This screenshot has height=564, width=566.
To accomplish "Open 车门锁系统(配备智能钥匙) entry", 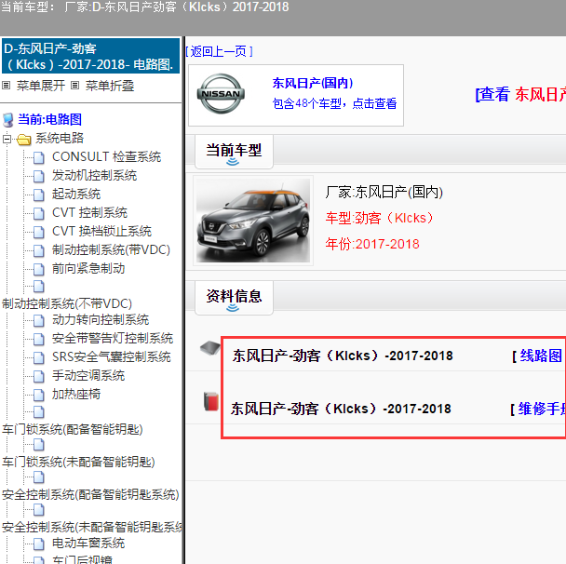I will [73, 429].
